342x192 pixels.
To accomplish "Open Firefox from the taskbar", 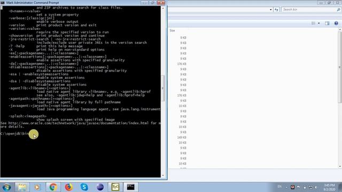I will 69,187.
